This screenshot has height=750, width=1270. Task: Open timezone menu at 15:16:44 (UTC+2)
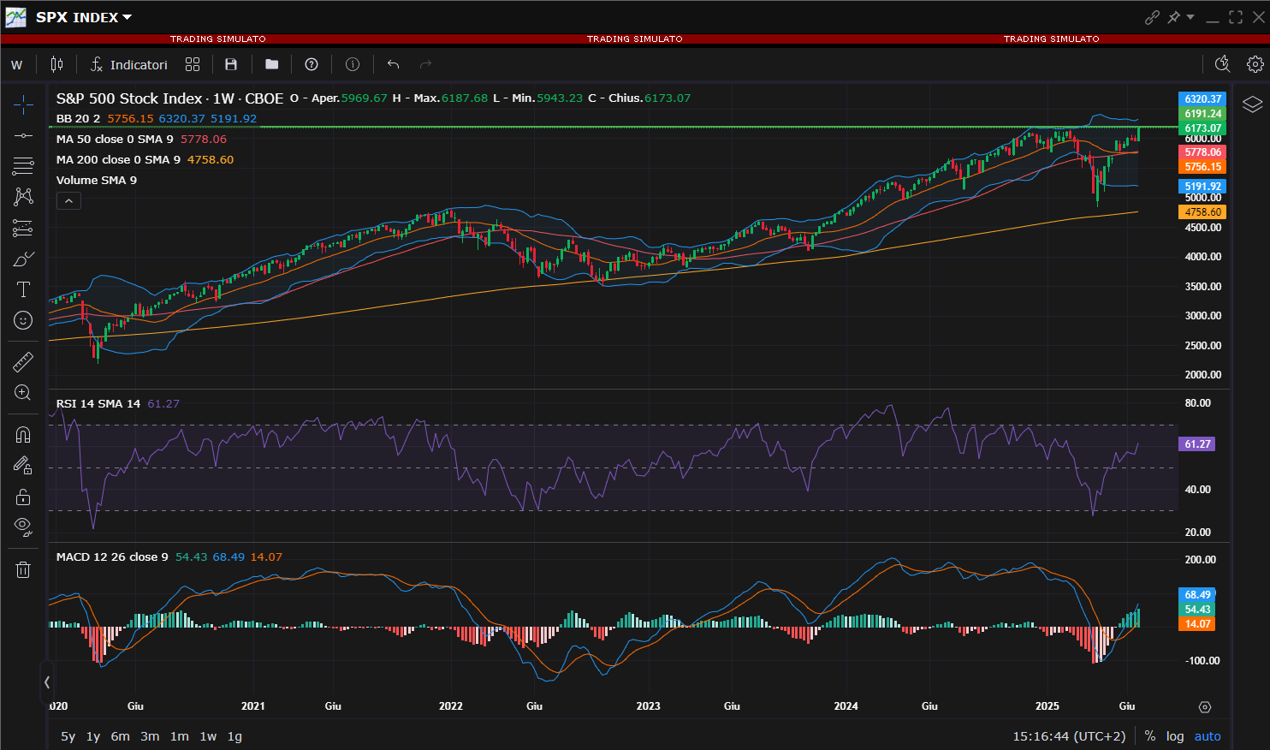[x=1069, y=736]
